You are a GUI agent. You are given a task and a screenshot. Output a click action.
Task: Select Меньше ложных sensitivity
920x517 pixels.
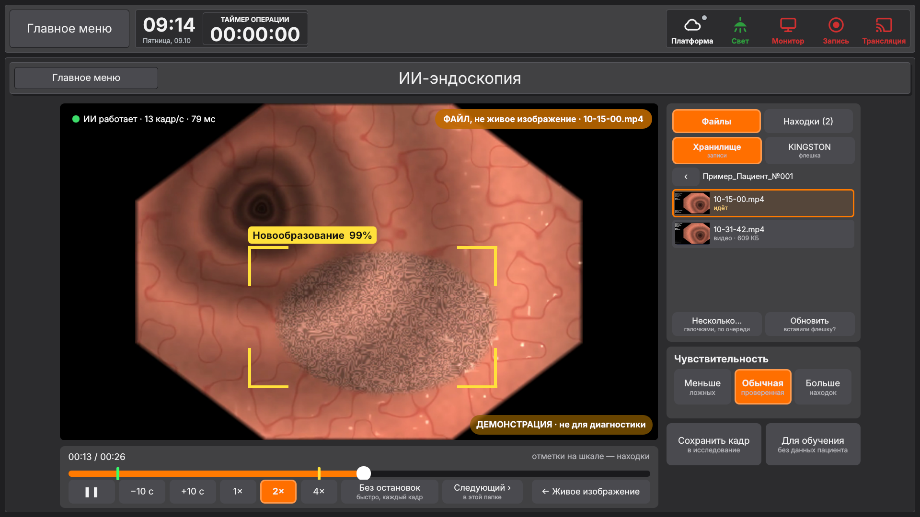click(702, 387)
